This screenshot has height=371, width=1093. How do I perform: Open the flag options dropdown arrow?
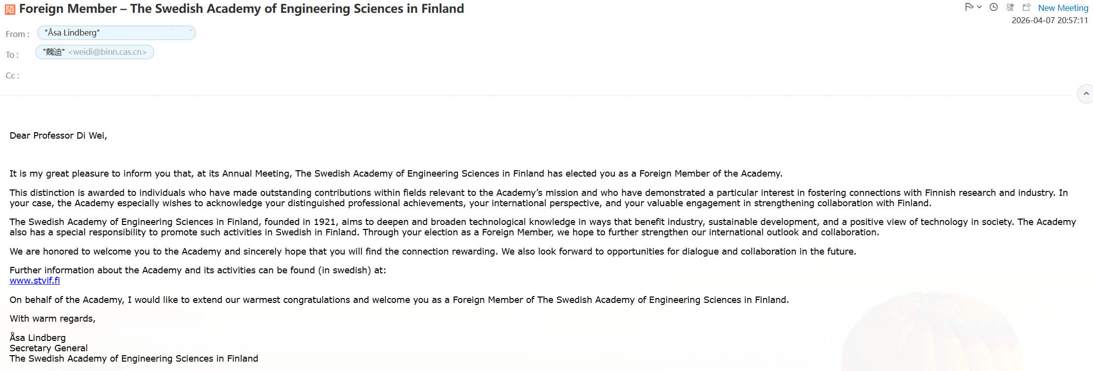[x=979, y=7]
